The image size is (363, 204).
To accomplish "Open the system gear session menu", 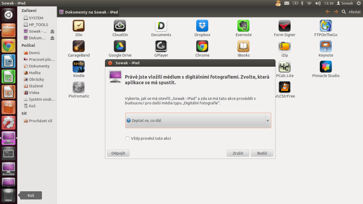I will coord(359,3).
